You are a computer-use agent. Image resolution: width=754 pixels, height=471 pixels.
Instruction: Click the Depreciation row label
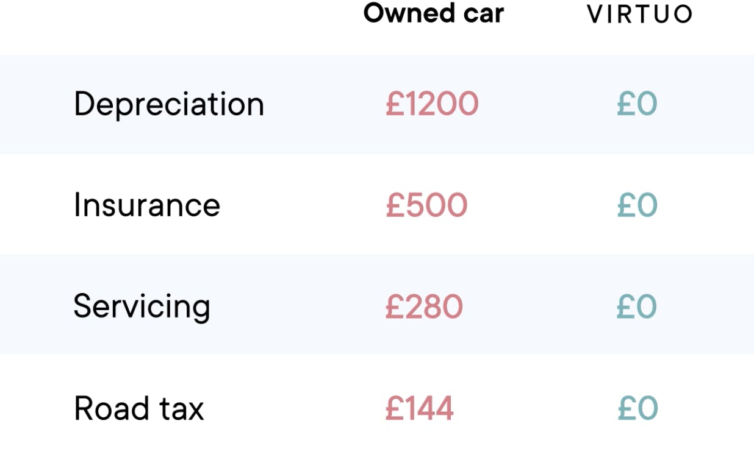(169, 104)
